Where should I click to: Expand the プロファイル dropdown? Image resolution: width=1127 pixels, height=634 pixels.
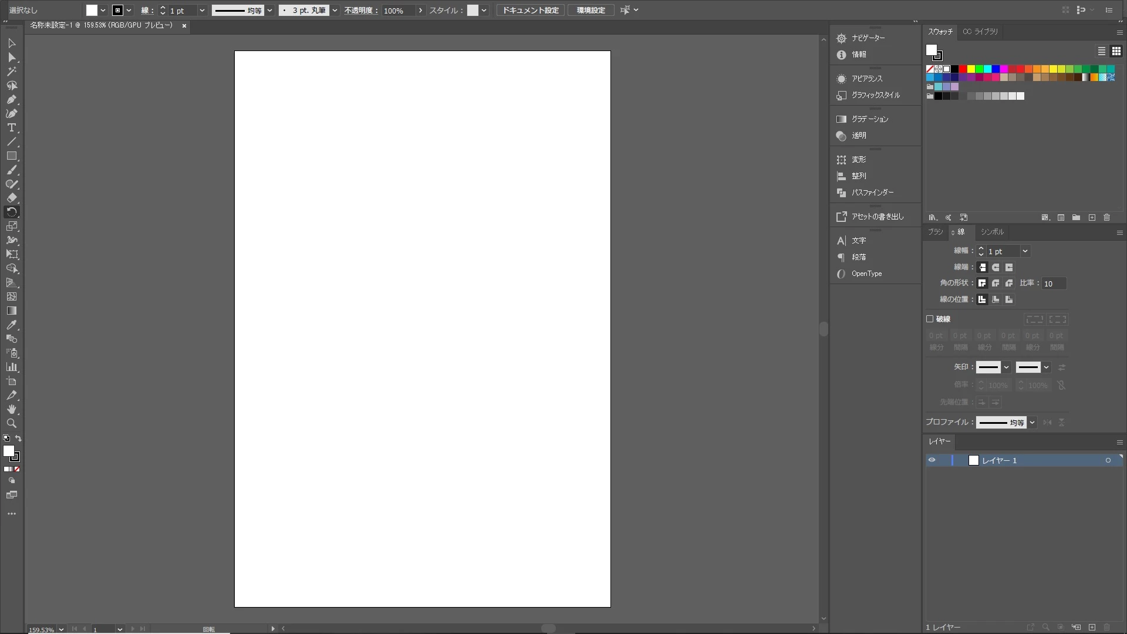click(x=1032, y=423)
